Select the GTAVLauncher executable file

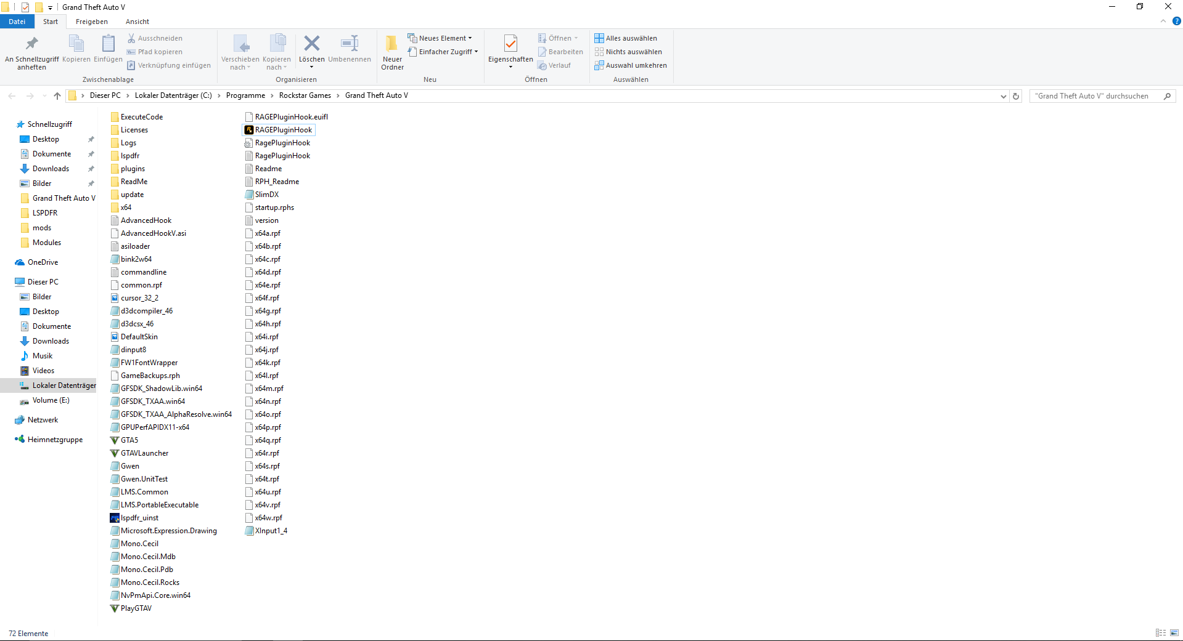(139, 453)
